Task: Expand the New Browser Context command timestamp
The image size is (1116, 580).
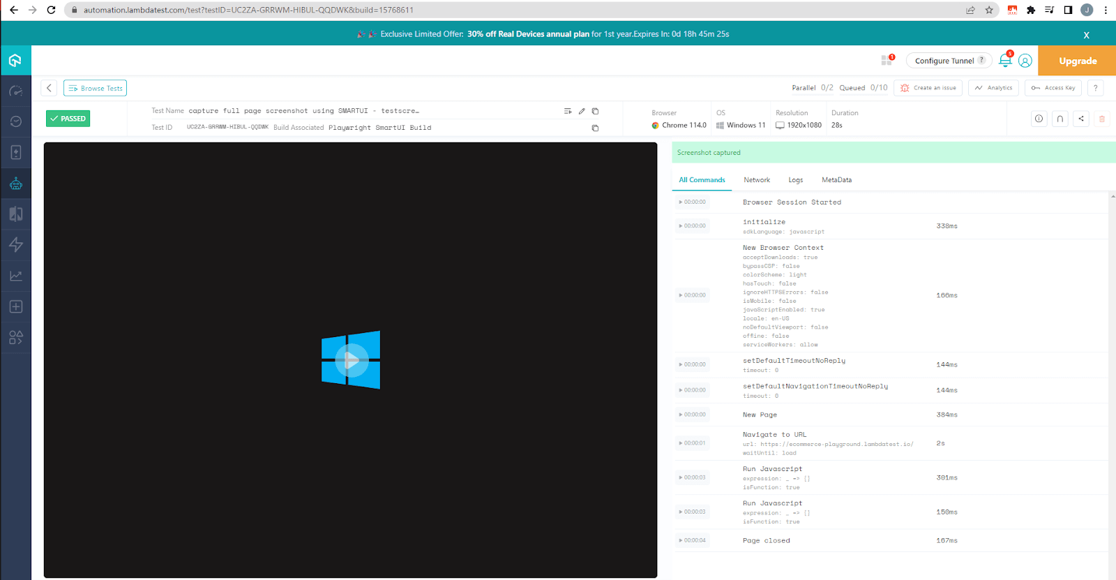Action: (693, 295)
